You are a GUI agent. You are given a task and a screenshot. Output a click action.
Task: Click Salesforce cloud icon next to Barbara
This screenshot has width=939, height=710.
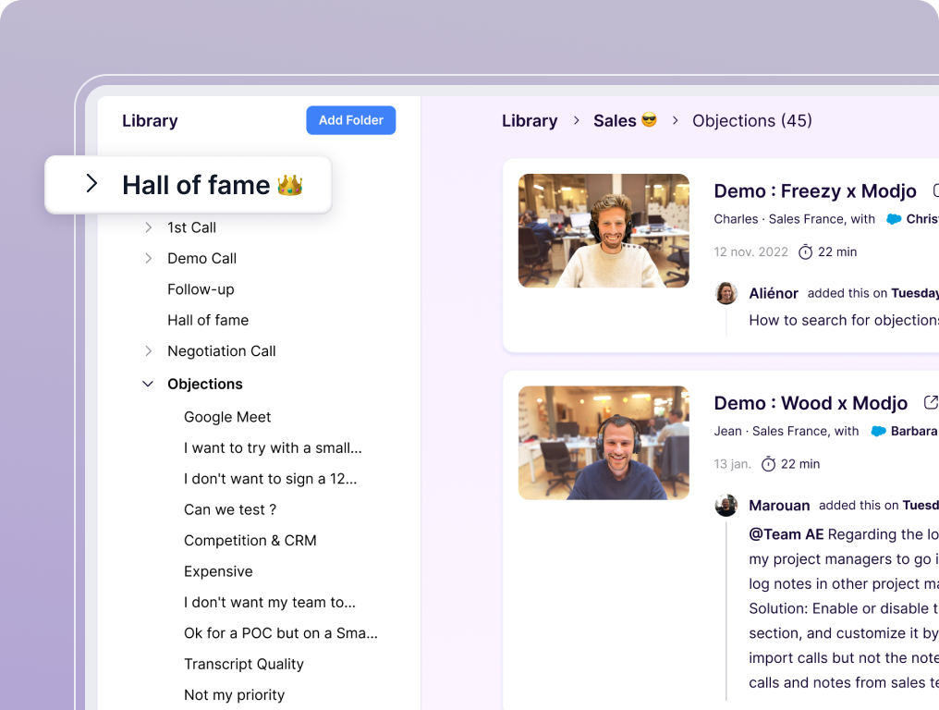point(879,432)
